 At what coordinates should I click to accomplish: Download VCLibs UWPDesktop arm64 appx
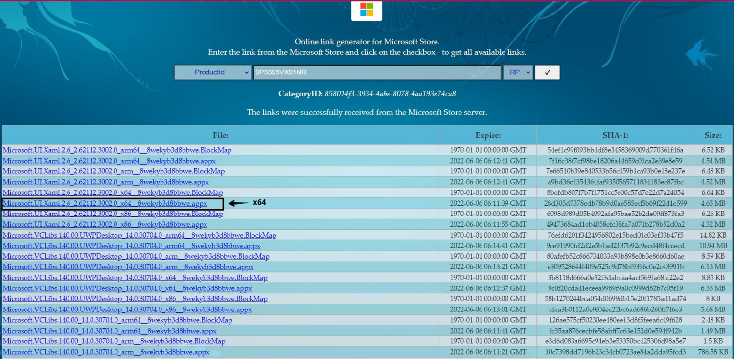pos(132,246)
